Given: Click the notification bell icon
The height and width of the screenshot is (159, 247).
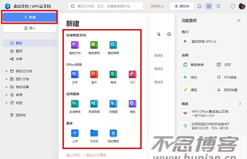Looking at the screenshot, I should (x=199, y=6).
